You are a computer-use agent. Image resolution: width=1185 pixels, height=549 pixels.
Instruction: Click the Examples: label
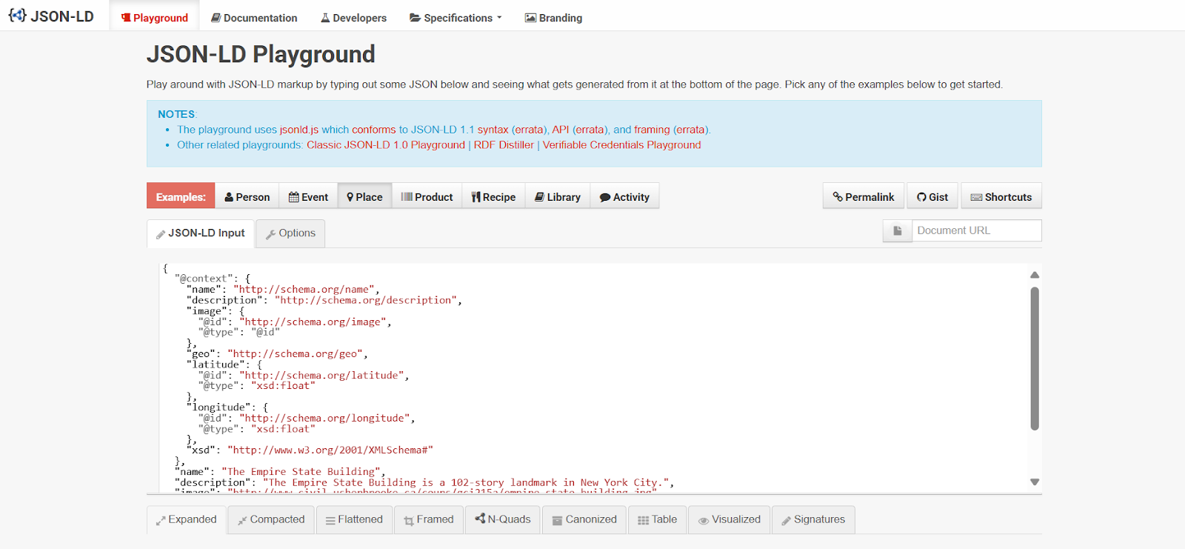click(x=181, y=197)
